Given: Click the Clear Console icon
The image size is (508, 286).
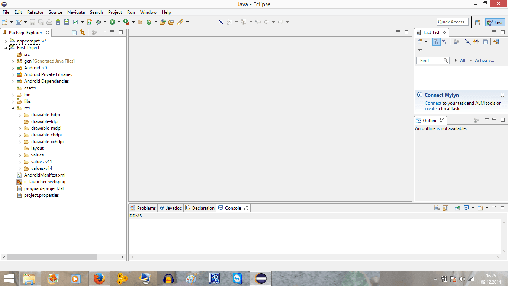Looking at the screenshot, I should pyautogui.click(x=437, y=208).
